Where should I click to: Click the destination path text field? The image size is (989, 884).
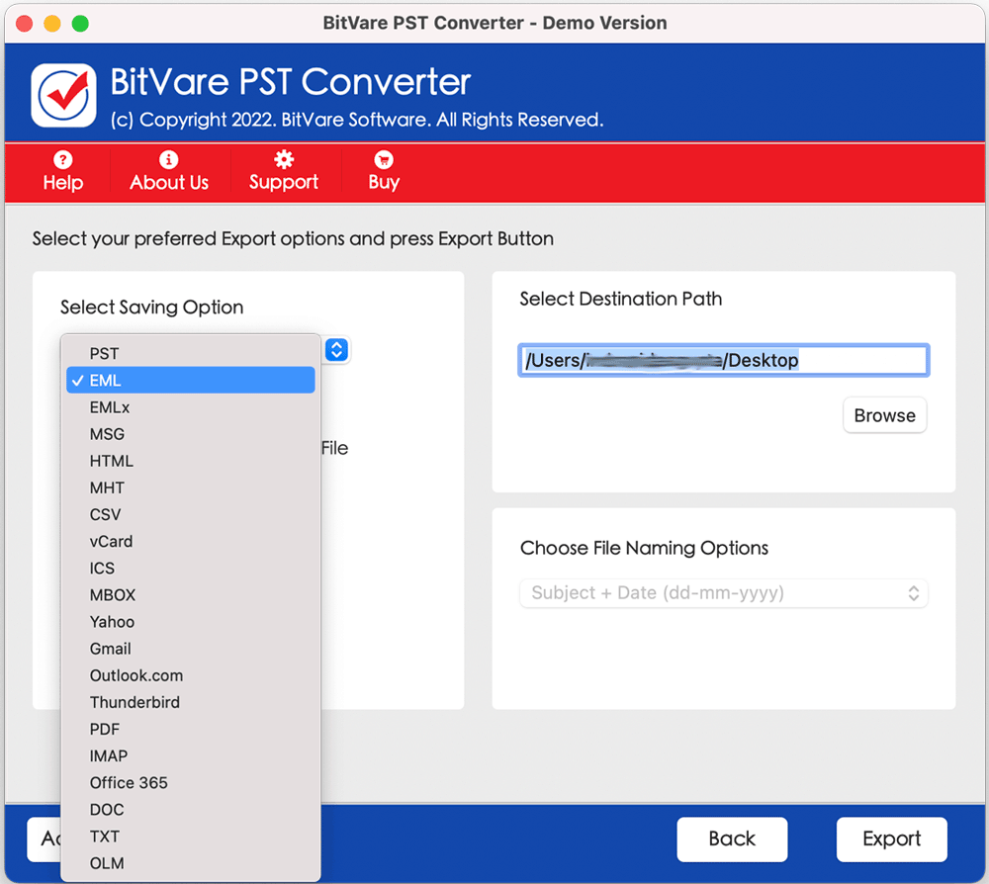723,361
